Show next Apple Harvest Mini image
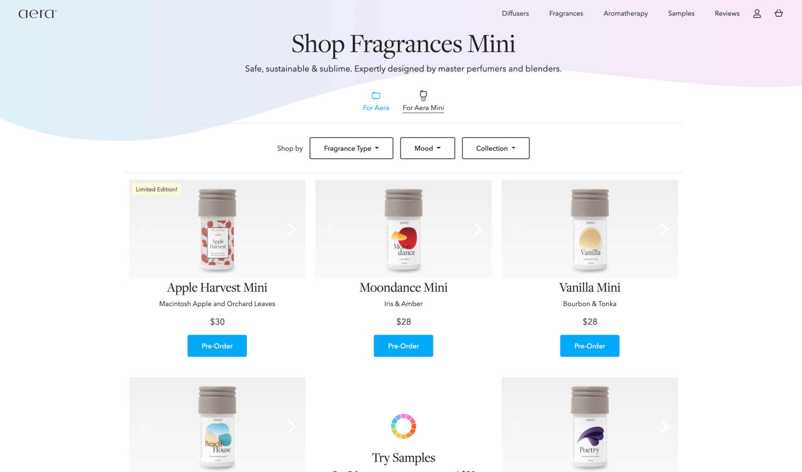This screenshot has height=472, width=802. coord(292,229)
